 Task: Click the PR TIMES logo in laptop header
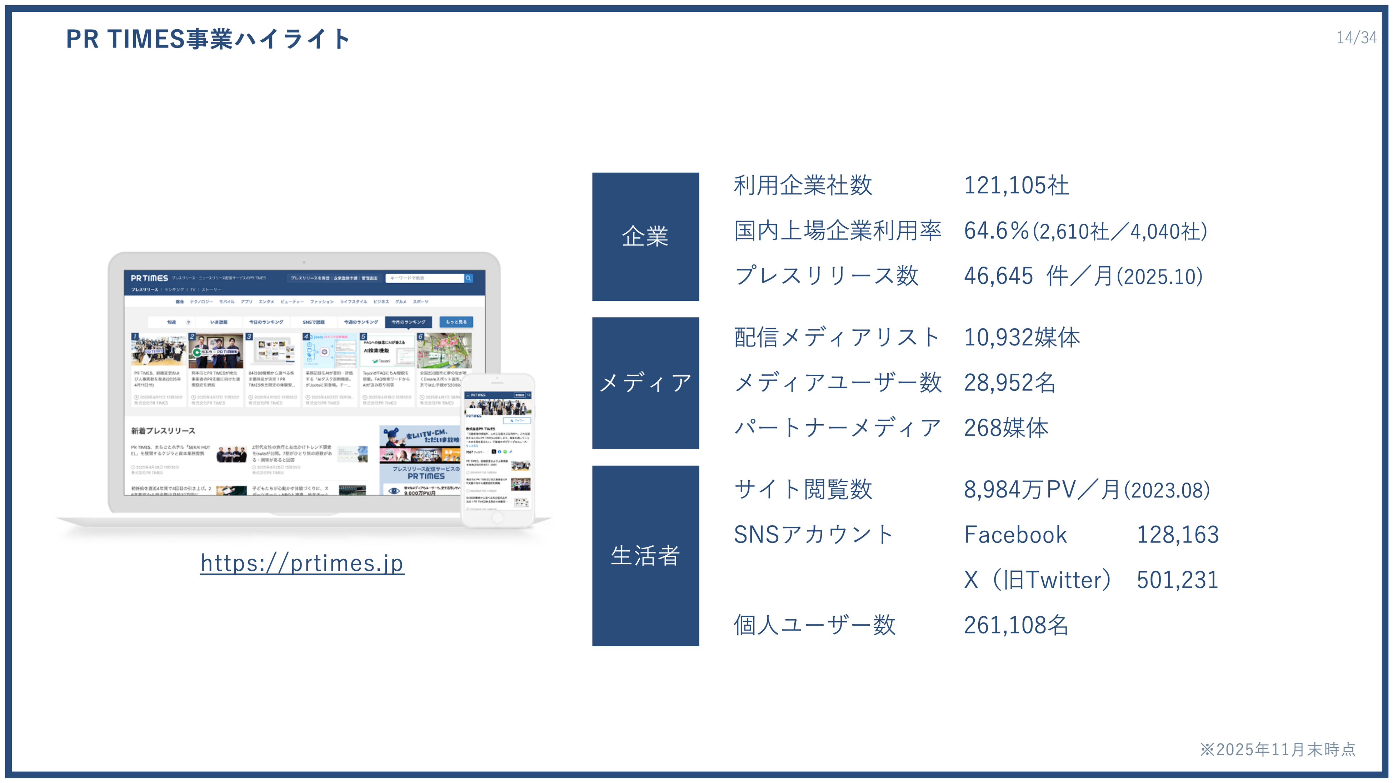149,278
